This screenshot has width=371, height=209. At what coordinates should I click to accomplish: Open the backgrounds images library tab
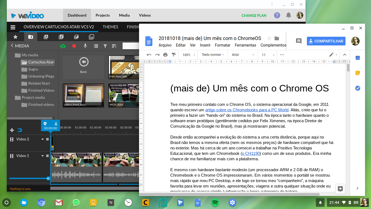tap(92, 37)
